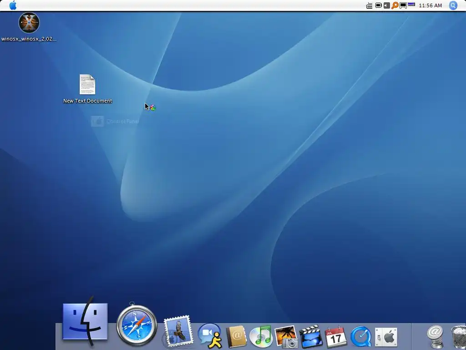This screenshot has width=466, height=350.
Task: Click the speaker volume icon in the tray
Action: click(x=387, y=5)
